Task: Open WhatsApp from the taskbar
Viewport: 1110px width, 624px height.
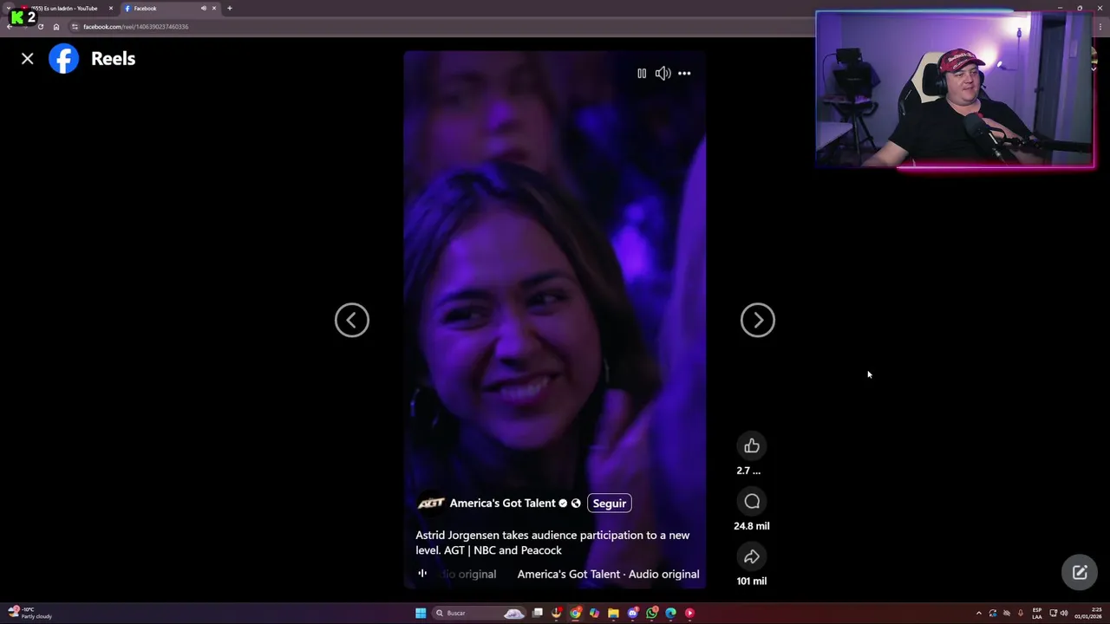Action: [x=651, y=613]
